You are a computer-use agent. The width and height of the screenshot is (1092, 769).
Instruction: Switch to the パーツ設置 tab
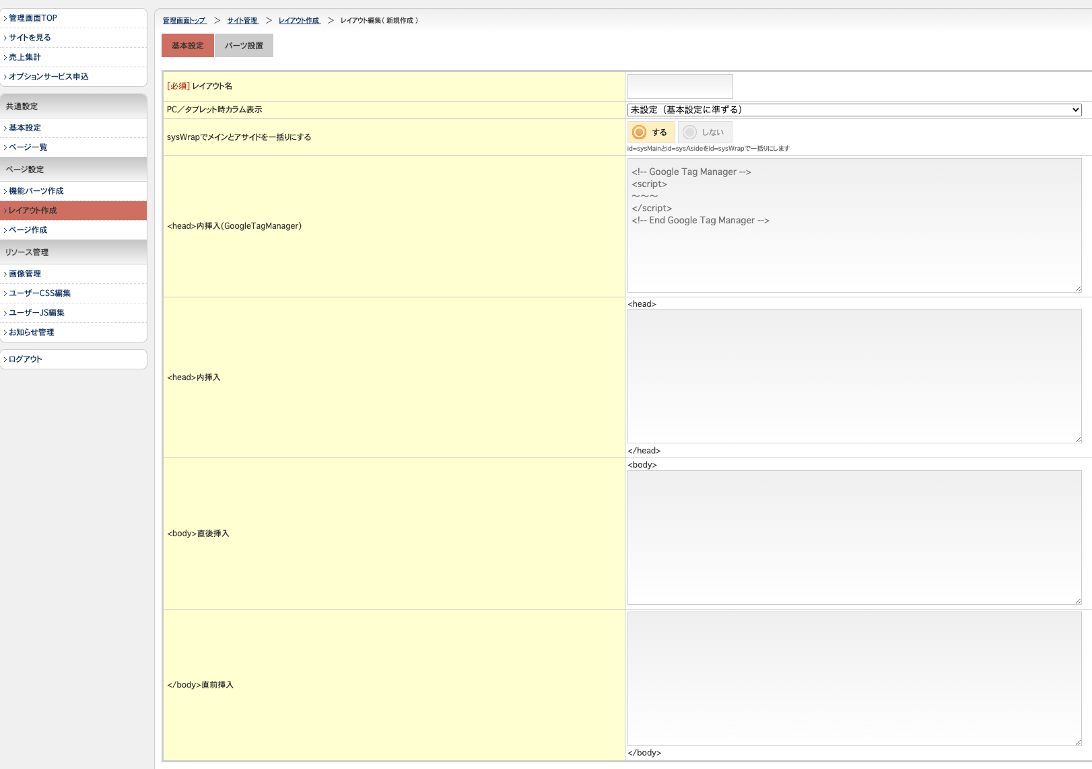point(244,46)
